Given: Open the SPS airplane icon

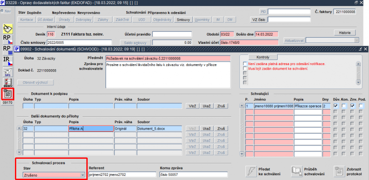Looking at the screenshot, I should point(8,72).
